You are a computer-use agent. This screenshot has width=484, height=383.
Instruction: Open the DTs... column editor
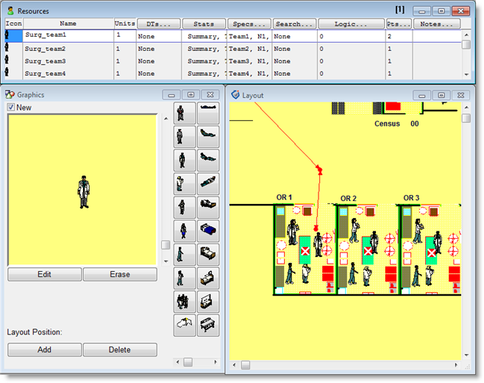157,24
